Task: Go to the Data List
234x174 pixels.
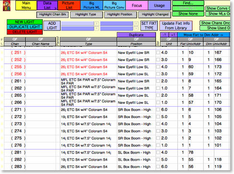Action: [47, 5]
